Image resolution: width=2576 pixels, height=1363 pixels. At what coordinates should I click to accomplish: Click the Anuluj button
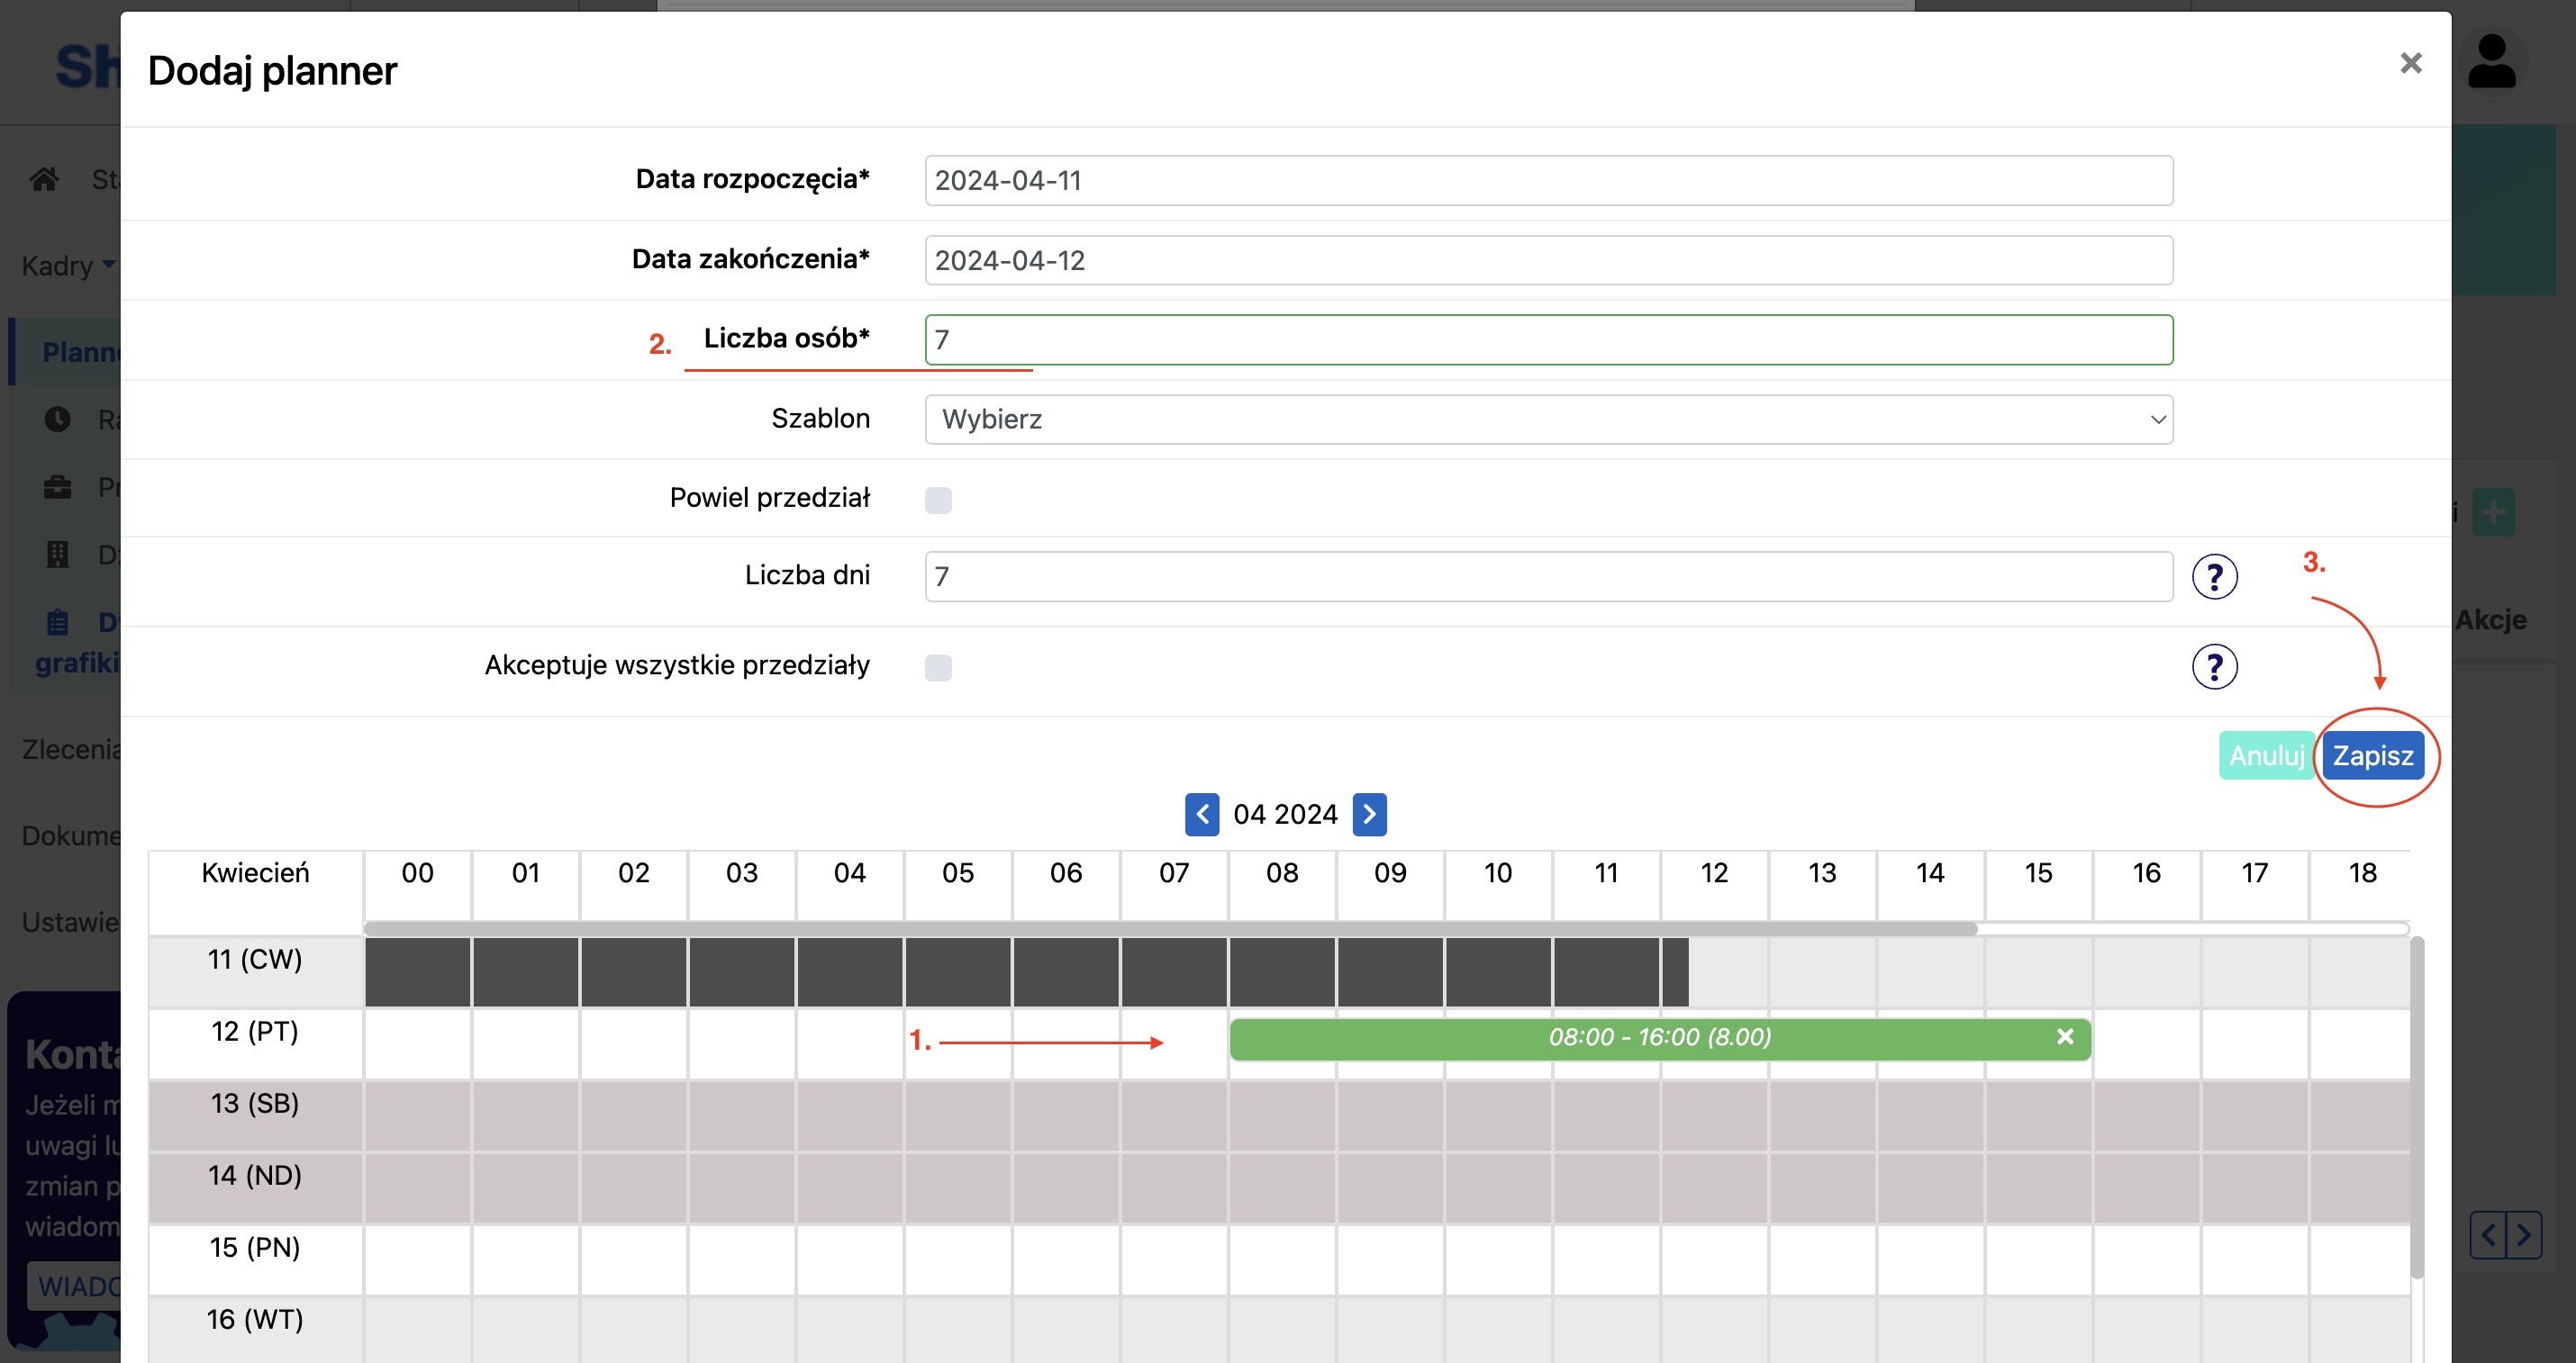click(2266, 755)
